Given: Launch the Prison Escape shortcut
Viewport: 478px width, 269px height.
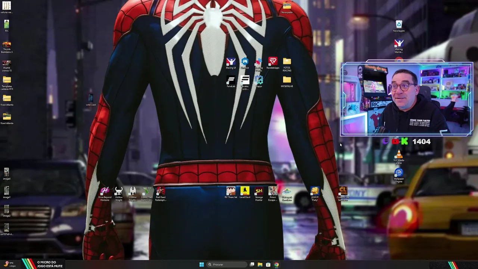Looking at the screenshot, I should point(273,194).
